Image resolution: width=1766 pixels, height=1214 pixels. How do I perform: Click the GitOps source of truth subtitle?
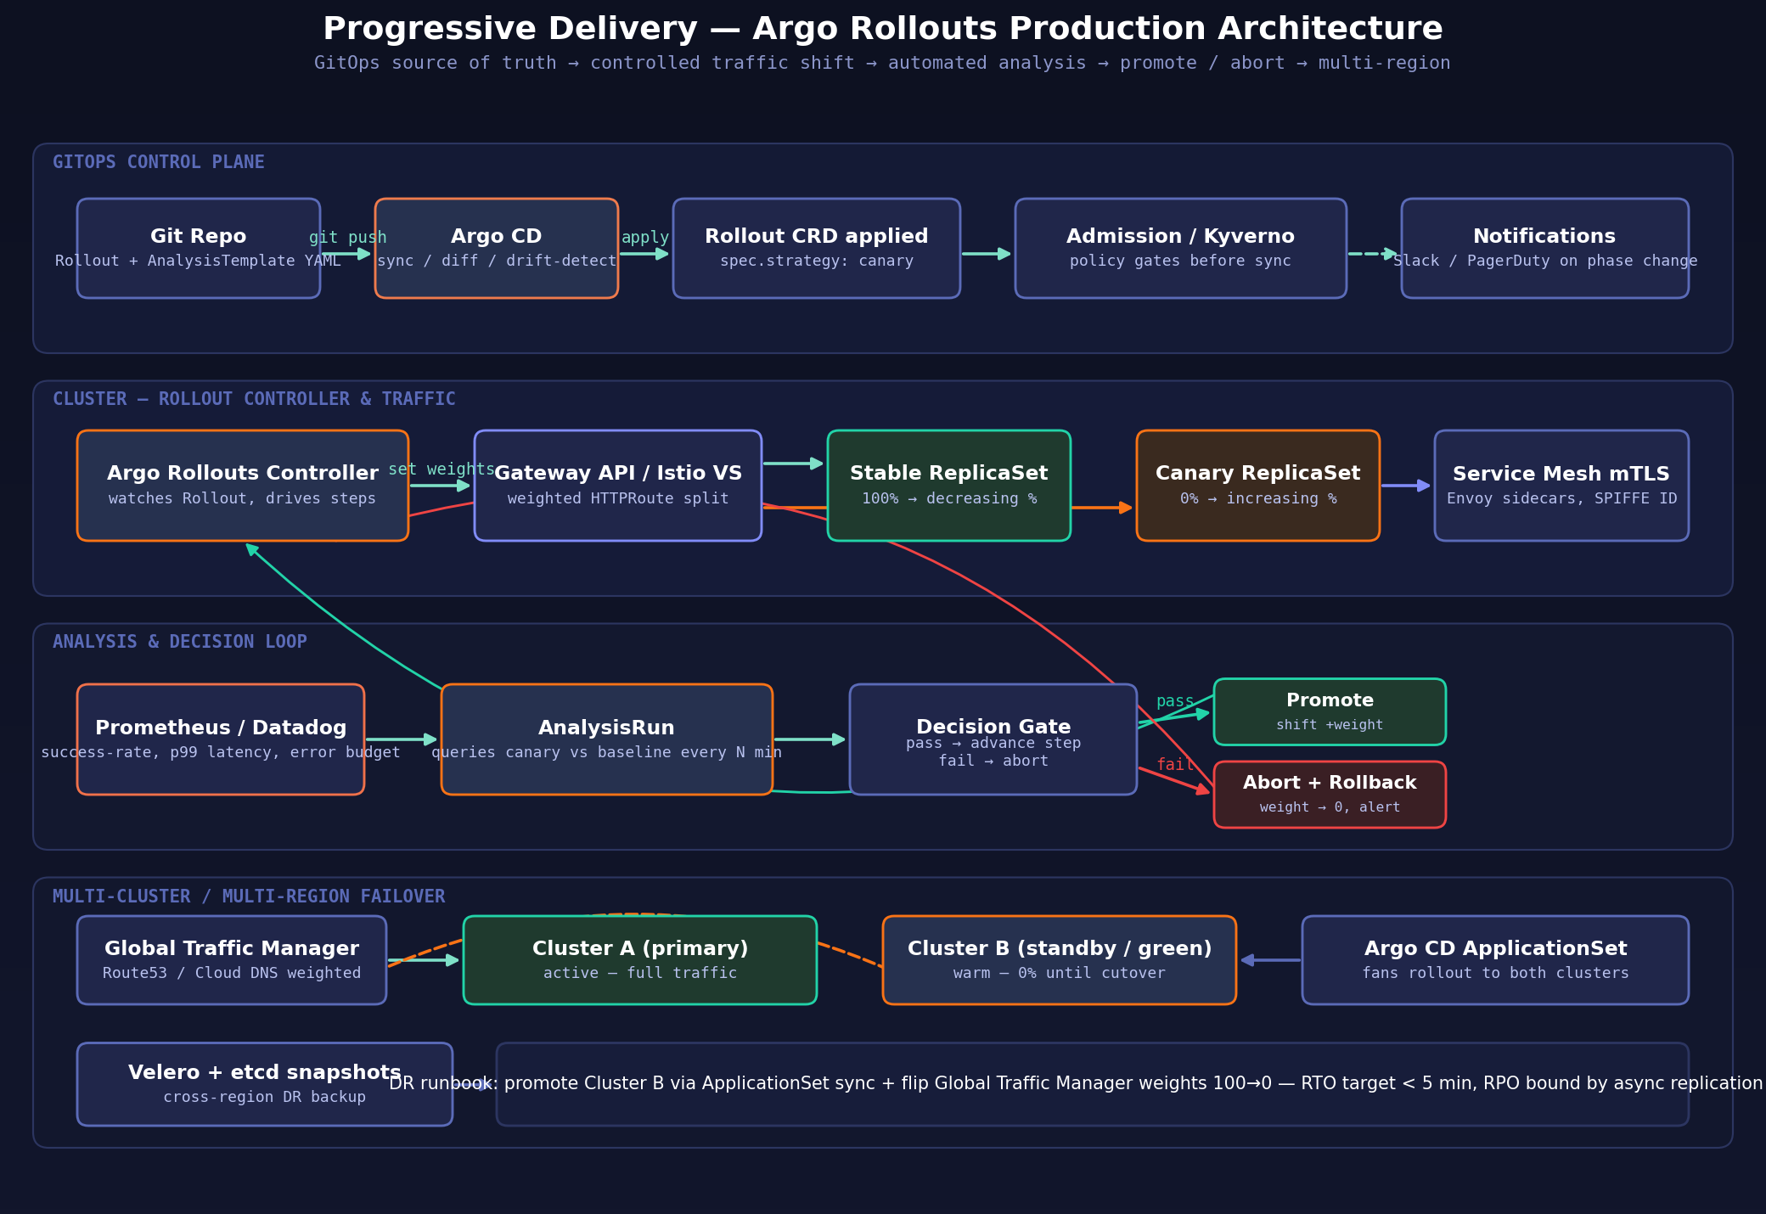[883, 63]
